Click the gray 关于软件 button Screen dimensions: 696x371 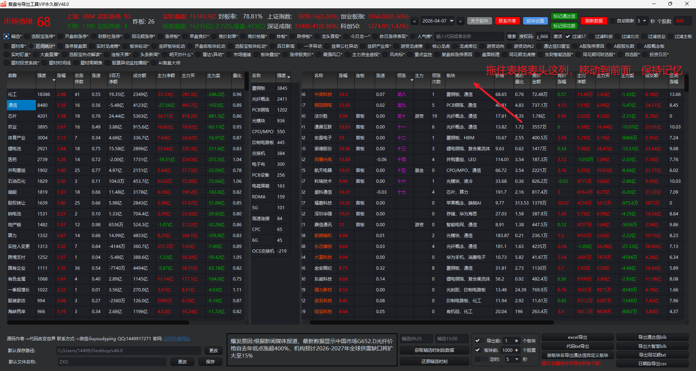[479, 21]
